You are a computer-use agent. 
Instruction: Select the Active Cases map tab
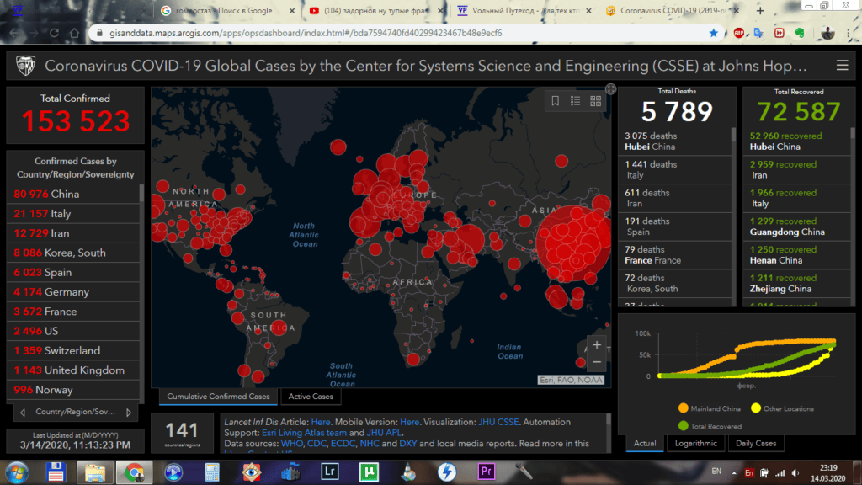click(311, 397)
